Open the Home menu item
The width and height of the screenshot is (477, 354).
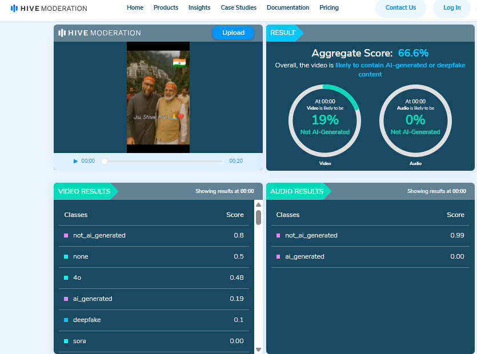pos(135,7)
